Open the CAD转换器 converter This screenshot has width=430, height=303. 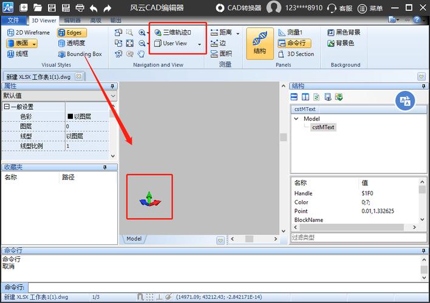tap(239, 8)
